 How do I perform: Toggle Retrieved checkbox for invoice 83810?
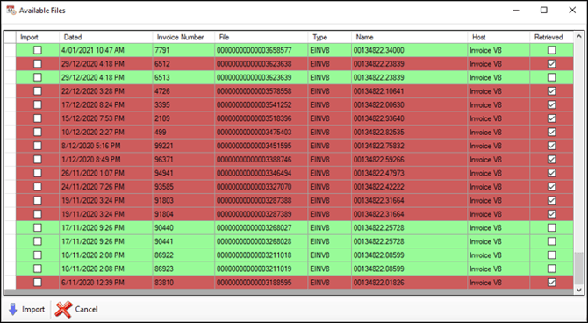point(551,283)
